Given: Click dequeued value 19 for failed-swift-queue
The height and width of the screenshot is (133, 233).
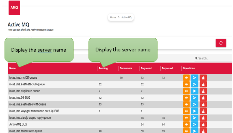Looking at the screenshot, I should click(x=163, y=131).
